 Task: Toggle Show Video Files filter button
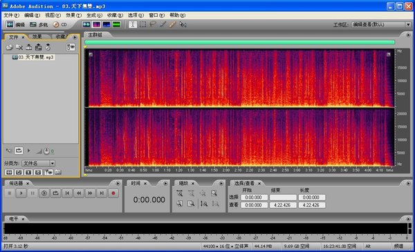(28, 172)
